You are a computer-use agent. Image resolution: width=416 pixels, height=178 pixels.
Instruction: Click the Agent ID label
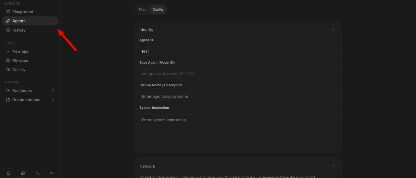pos(146,40)
